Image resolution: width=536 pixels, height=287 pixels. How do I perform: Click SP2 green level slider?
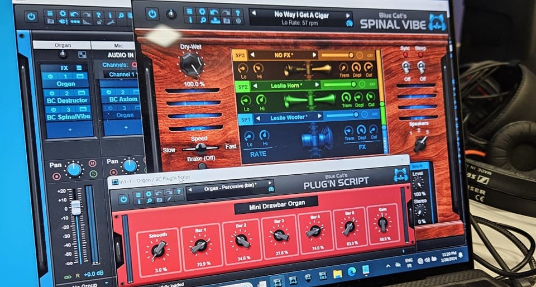[x=340, y=84]
